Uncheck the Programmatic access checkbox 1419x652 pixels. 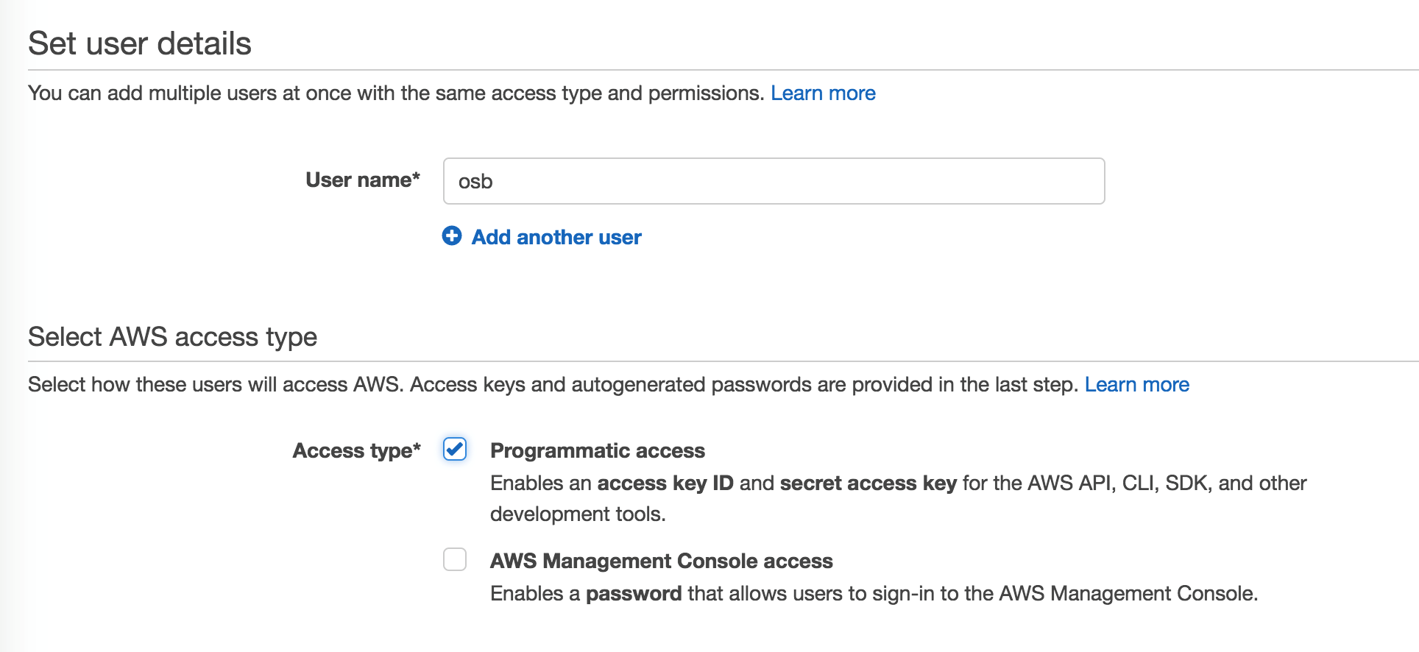pos(455,449)
